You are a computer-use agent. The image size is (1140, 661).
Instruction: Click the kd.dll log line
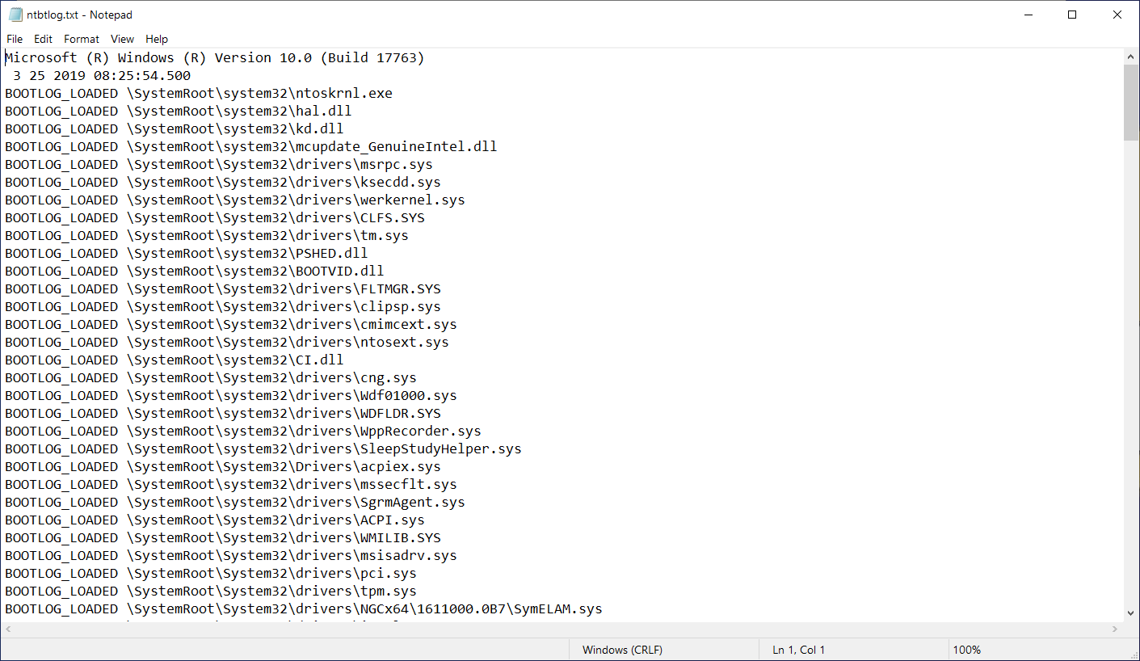175,129
